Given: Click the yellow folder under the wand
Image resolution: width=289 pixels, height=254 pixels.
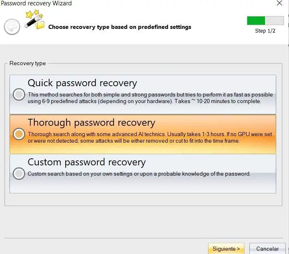Looking at the screenshot, I should pyautogui.click(x=40, y=26).
